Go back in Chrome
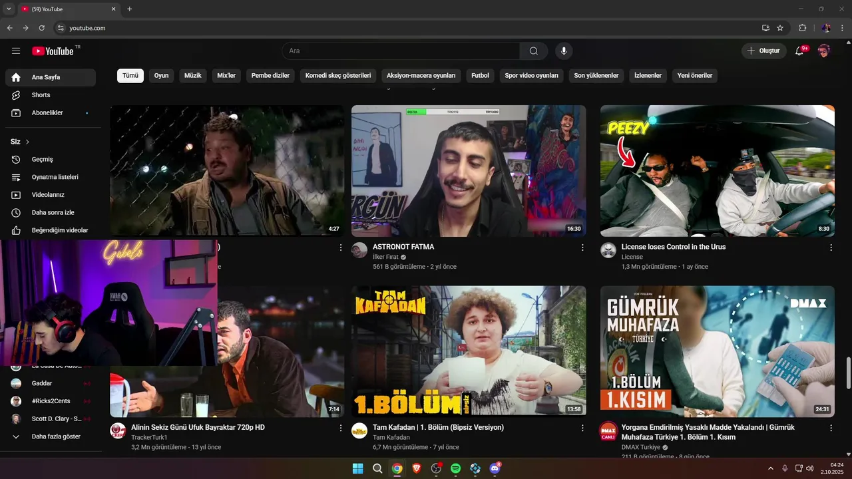852x479 pixels. point(10,28)
